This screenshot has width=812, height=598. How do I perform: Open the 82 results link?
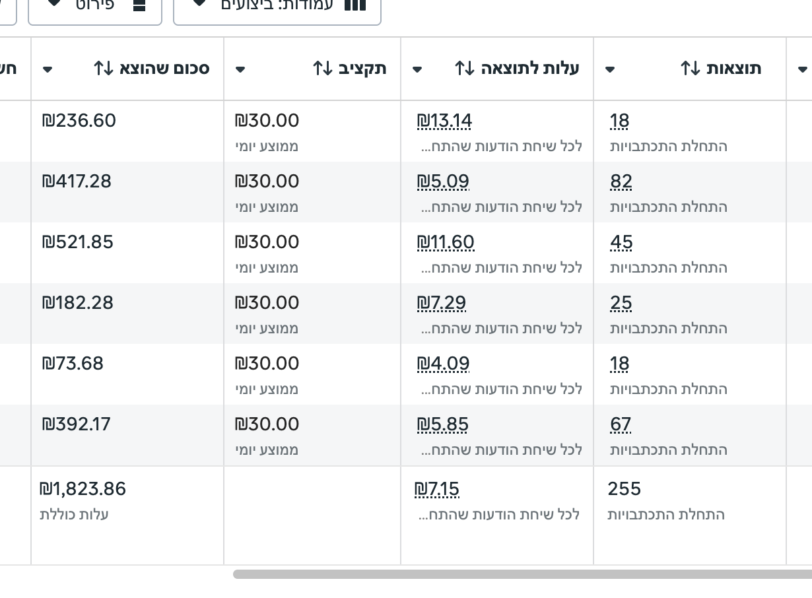[621, 182]
